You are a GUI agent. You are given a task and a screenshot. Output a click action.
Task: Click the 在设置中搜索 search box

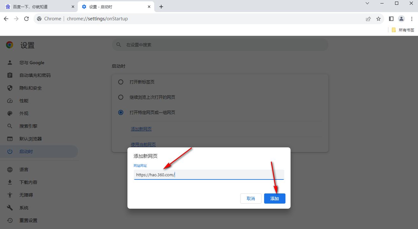click(x=220, y=45)
